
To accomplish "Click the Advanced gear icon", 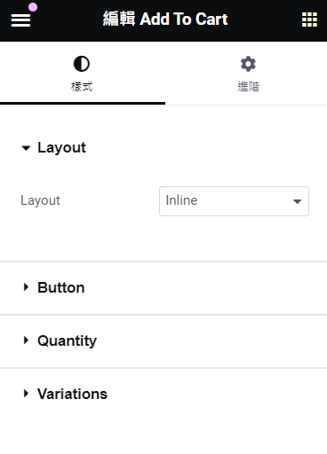I will coord(248,64).
